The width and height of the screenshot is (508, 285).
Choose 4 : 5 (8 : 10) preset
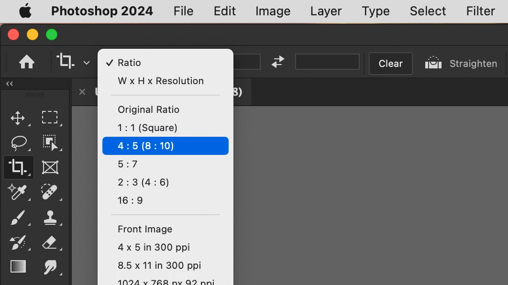[165, 146]
